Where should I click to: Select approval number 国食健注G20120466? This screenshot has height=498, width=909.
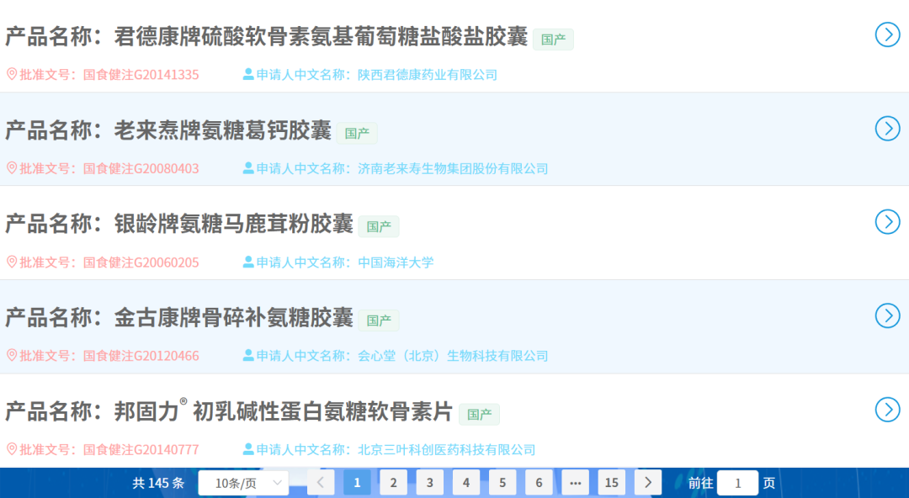[x=141, y=356]
